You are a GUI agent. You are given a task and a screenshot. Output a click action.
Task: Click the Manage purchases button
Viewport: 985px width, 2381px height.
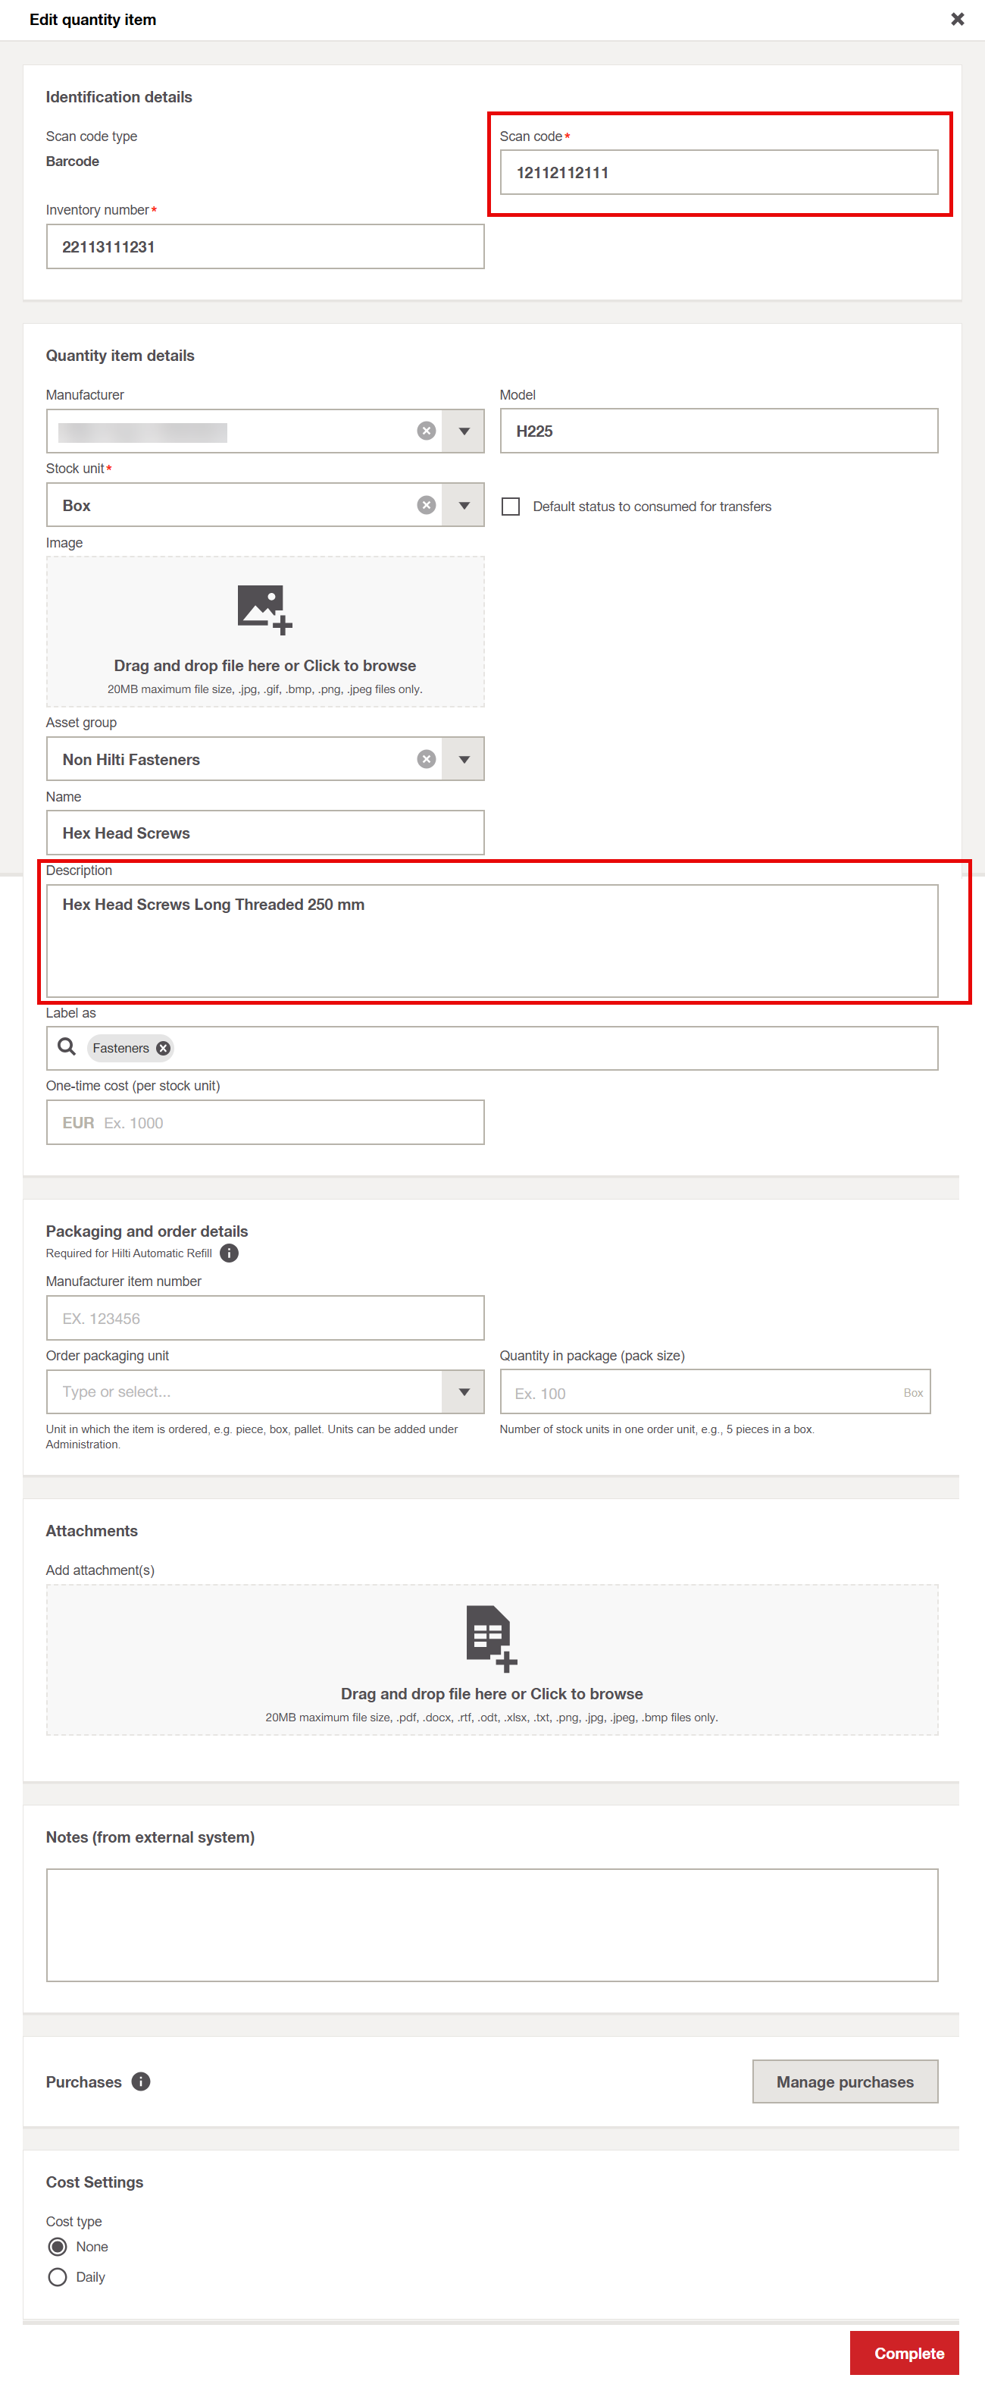click(x=845, y=2081)
